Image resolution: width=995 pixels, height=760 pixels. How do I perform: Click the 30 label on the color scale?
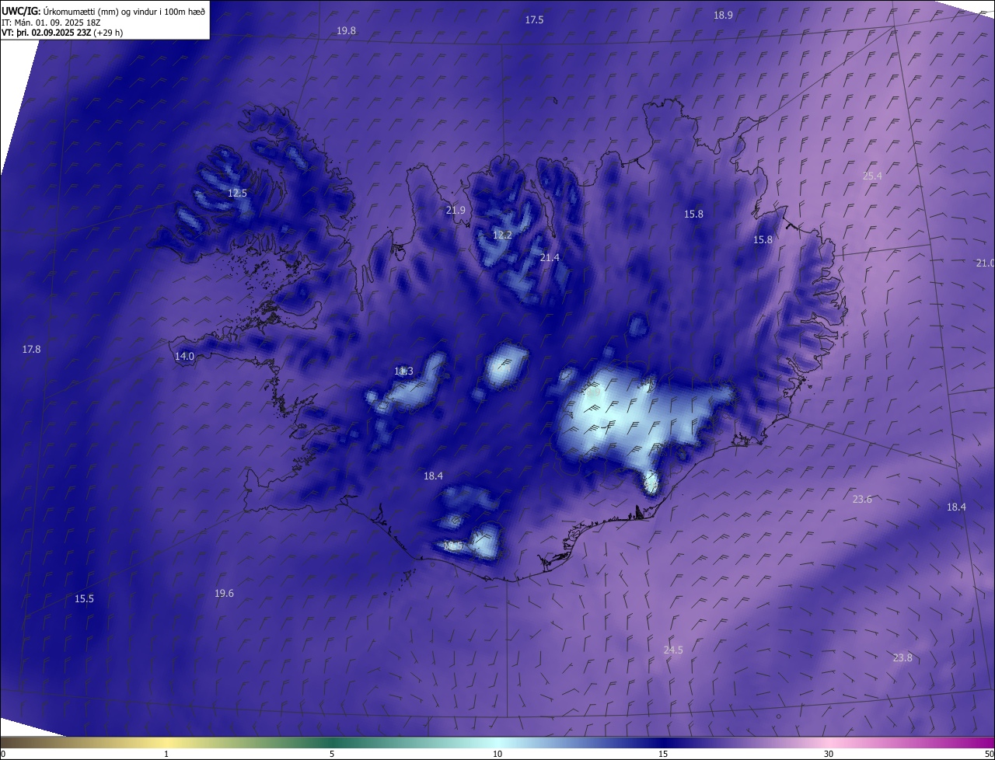[829, 755]
